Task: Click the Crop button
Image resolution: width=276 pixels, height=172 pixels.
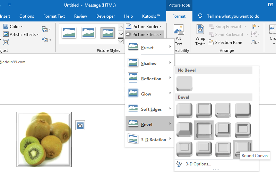Action: pyautogui.click(x=273, y=35)
